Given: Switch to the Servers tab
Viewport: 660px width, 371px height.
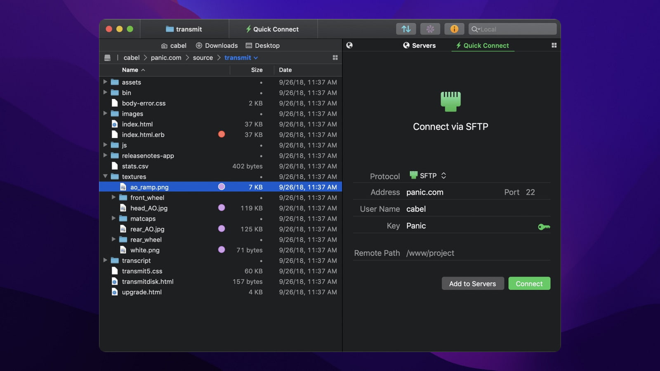Looking at the screenshot, I should pyautogui.click(x=420, y=45).
